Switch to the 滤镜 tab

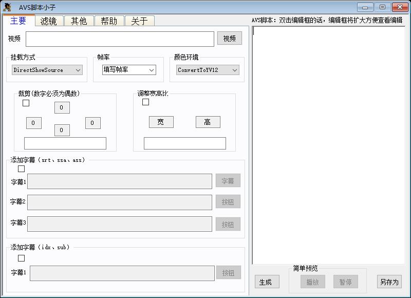(49, 21)
